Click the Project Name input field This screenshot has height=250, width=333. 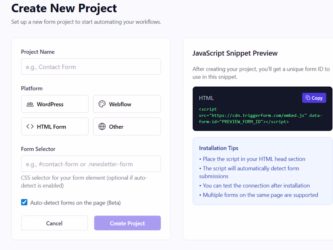tap(91, 66)
